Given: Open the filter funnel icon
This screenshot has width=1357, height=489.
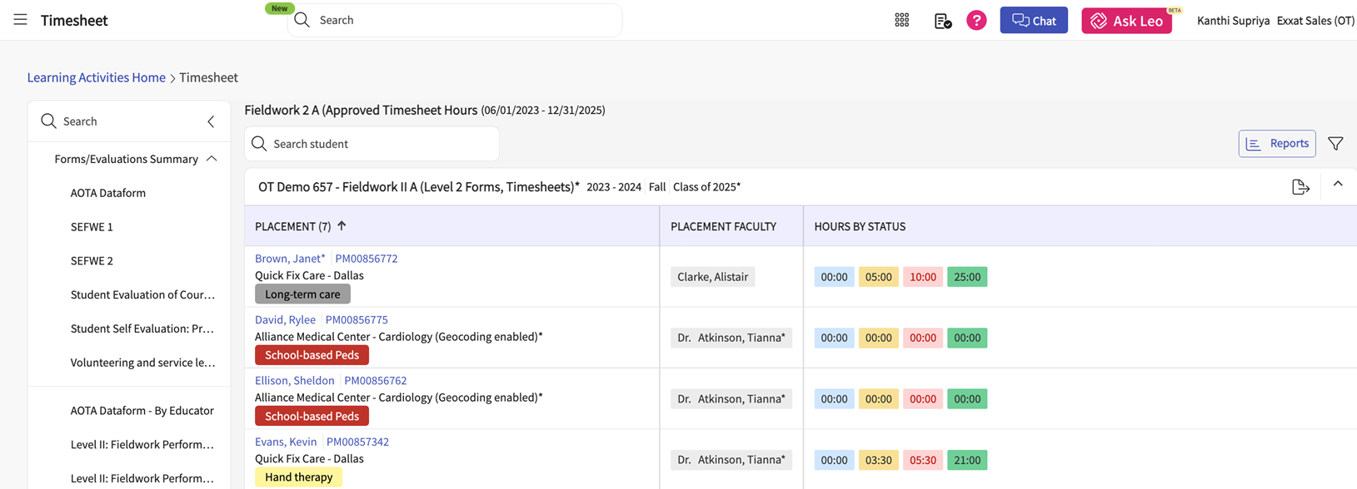Looking at the screenshot, I should [1335, 144].
